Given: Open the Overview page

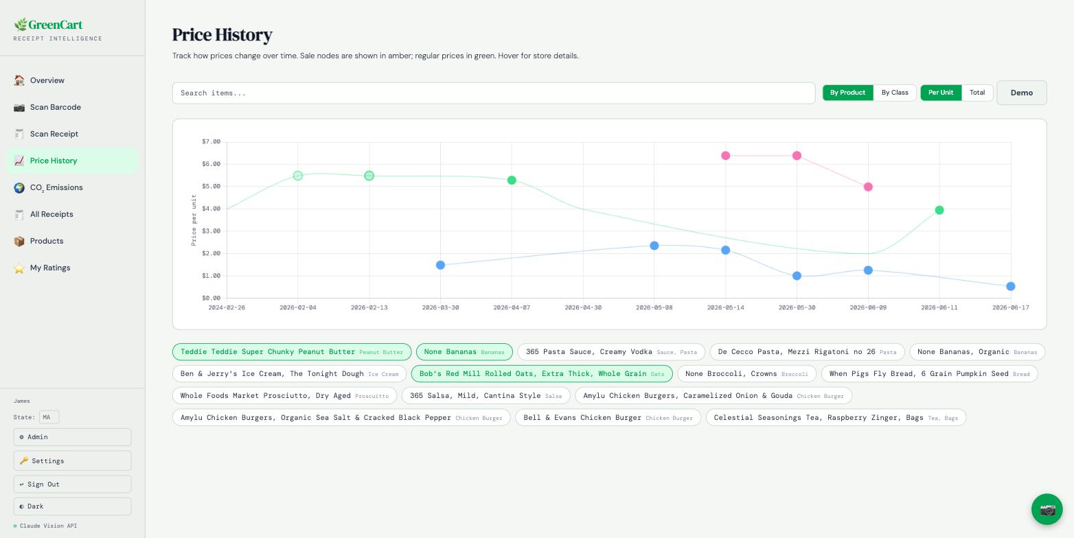Looking at the screenshot, I should point(72,80).
